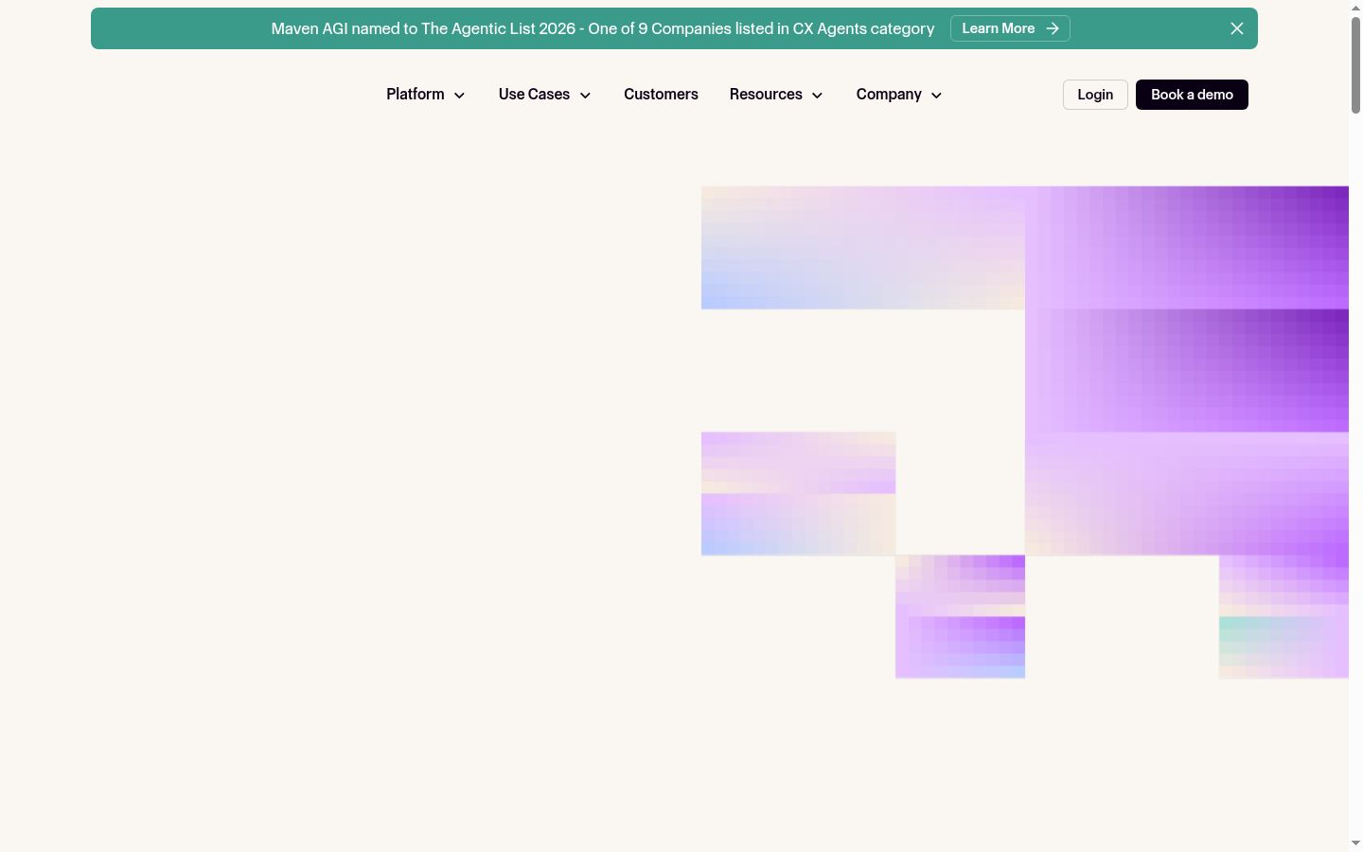Click the Book a demo button
Viewport: 1363px width, 852px height.
pyautogui.click(x=1192, y=95)
